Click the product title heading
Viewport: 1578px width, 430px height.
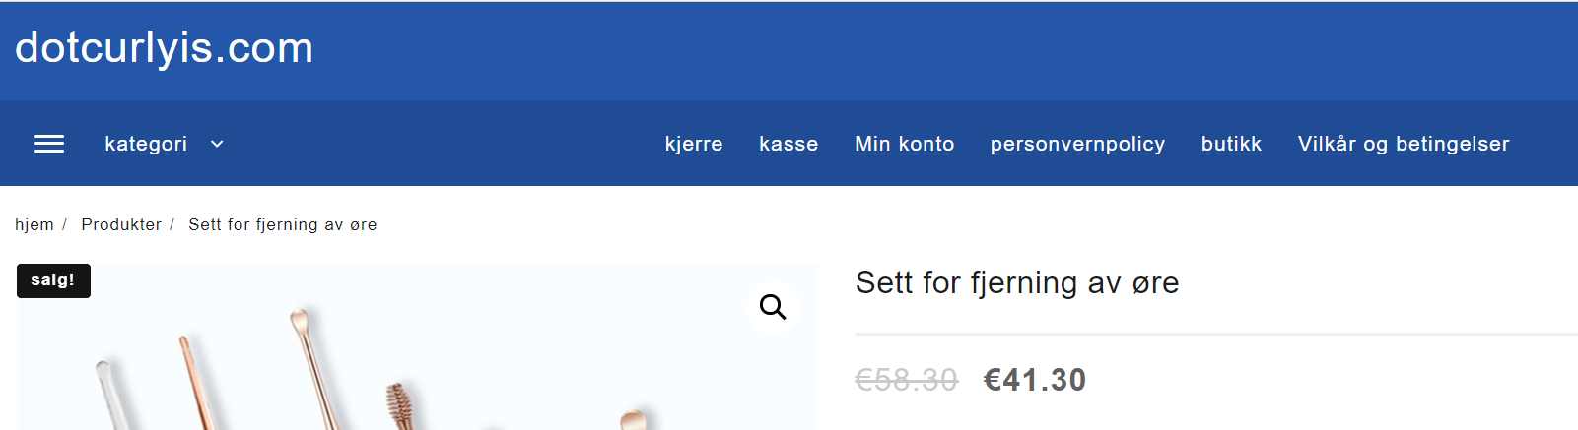[1016, 283]
